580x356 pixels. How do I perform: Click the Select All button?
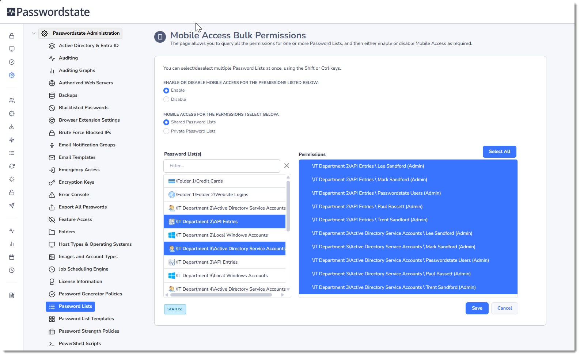coord(500,152)
